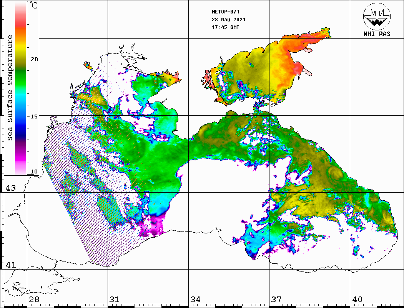Click the '20' tick on temperature scale
Image resolution: width=404 pixels, height=308 pixels.
[34, 59]
